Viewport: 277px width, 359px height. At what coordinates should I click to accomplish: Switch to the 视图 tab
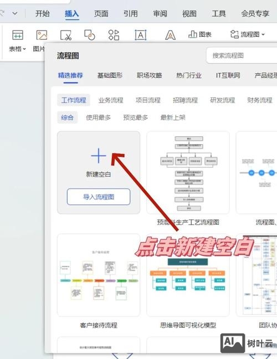[x=189, y=14]
